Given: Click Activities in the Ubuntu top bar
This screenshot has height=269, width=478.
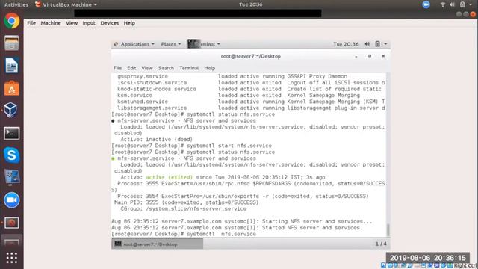Looking at the screenshot, I should point(16,4).
